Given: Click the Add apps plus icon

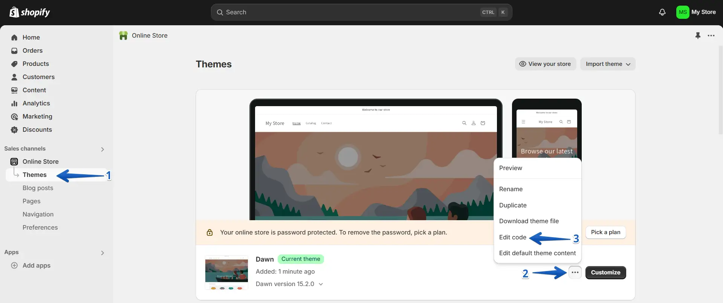Looking at the screenshot, I should tap(14, 265).
